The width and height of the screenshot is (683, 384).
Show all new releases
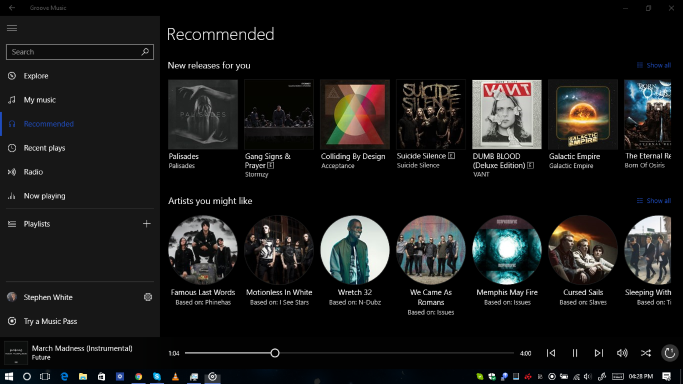654,65
